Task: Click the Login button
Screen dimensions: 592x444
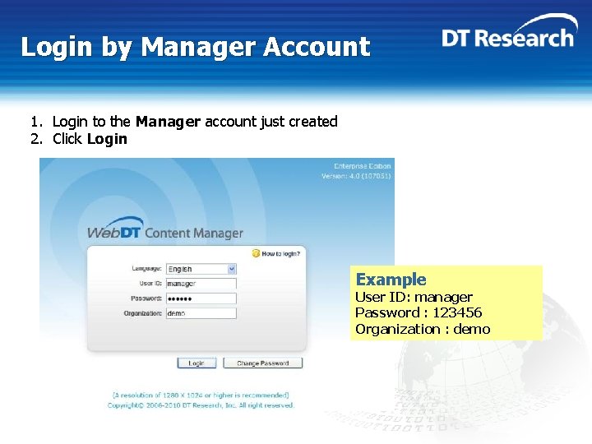Action: [x=197, y=363]
